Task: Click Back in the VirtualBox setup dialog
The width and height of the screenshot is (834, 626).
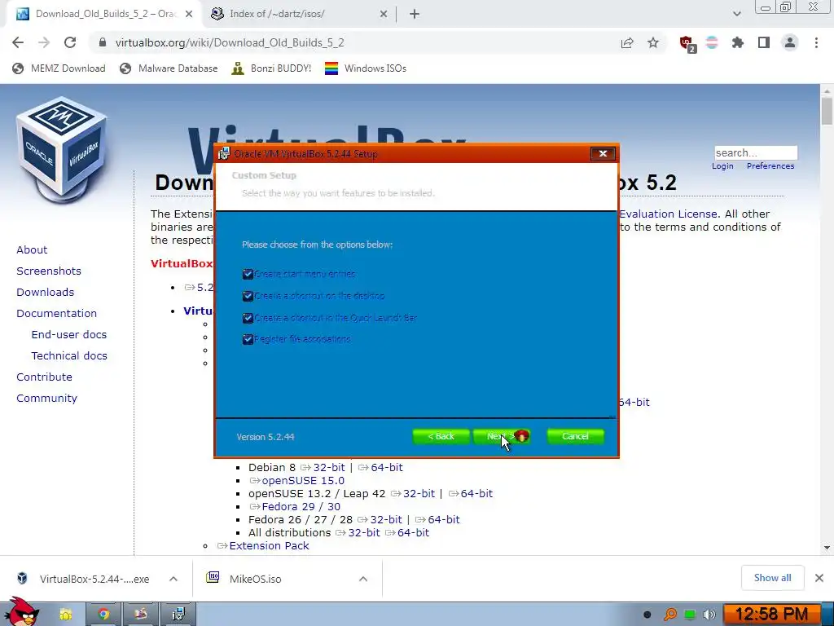Action: pos(441,437)
